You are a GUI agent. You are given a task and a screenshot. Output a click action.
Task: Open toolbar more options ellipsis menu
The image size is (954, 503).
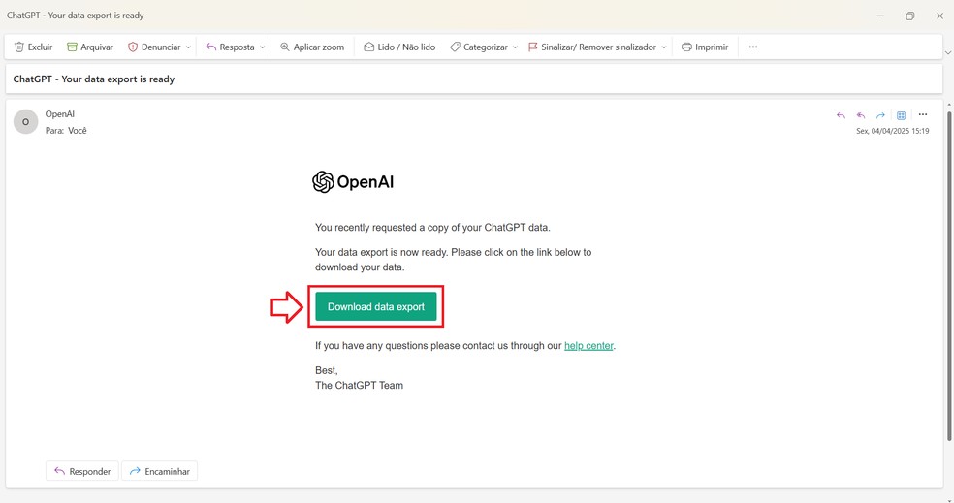(x=753, y=47)
